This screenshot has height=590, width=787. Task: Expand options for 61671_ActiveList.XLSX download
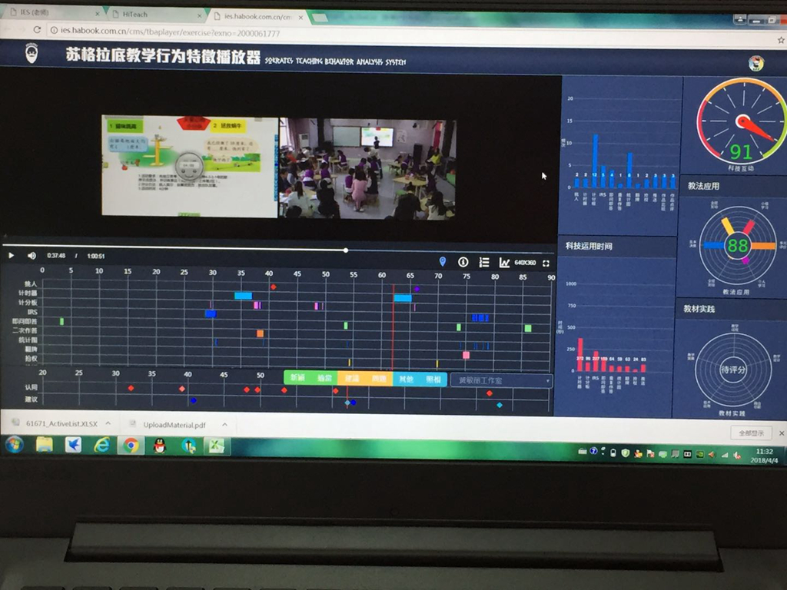pyautogui.click(x=108, y=423)
